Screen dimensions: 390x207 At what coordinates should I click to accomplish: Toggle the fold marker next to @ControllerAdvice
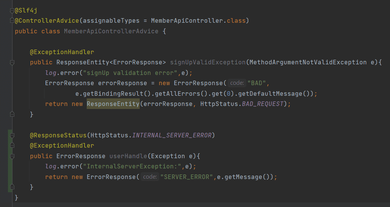click(12, 21)
